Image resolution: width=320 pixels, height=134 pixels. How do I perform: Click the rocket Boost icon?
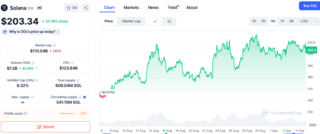39,127
